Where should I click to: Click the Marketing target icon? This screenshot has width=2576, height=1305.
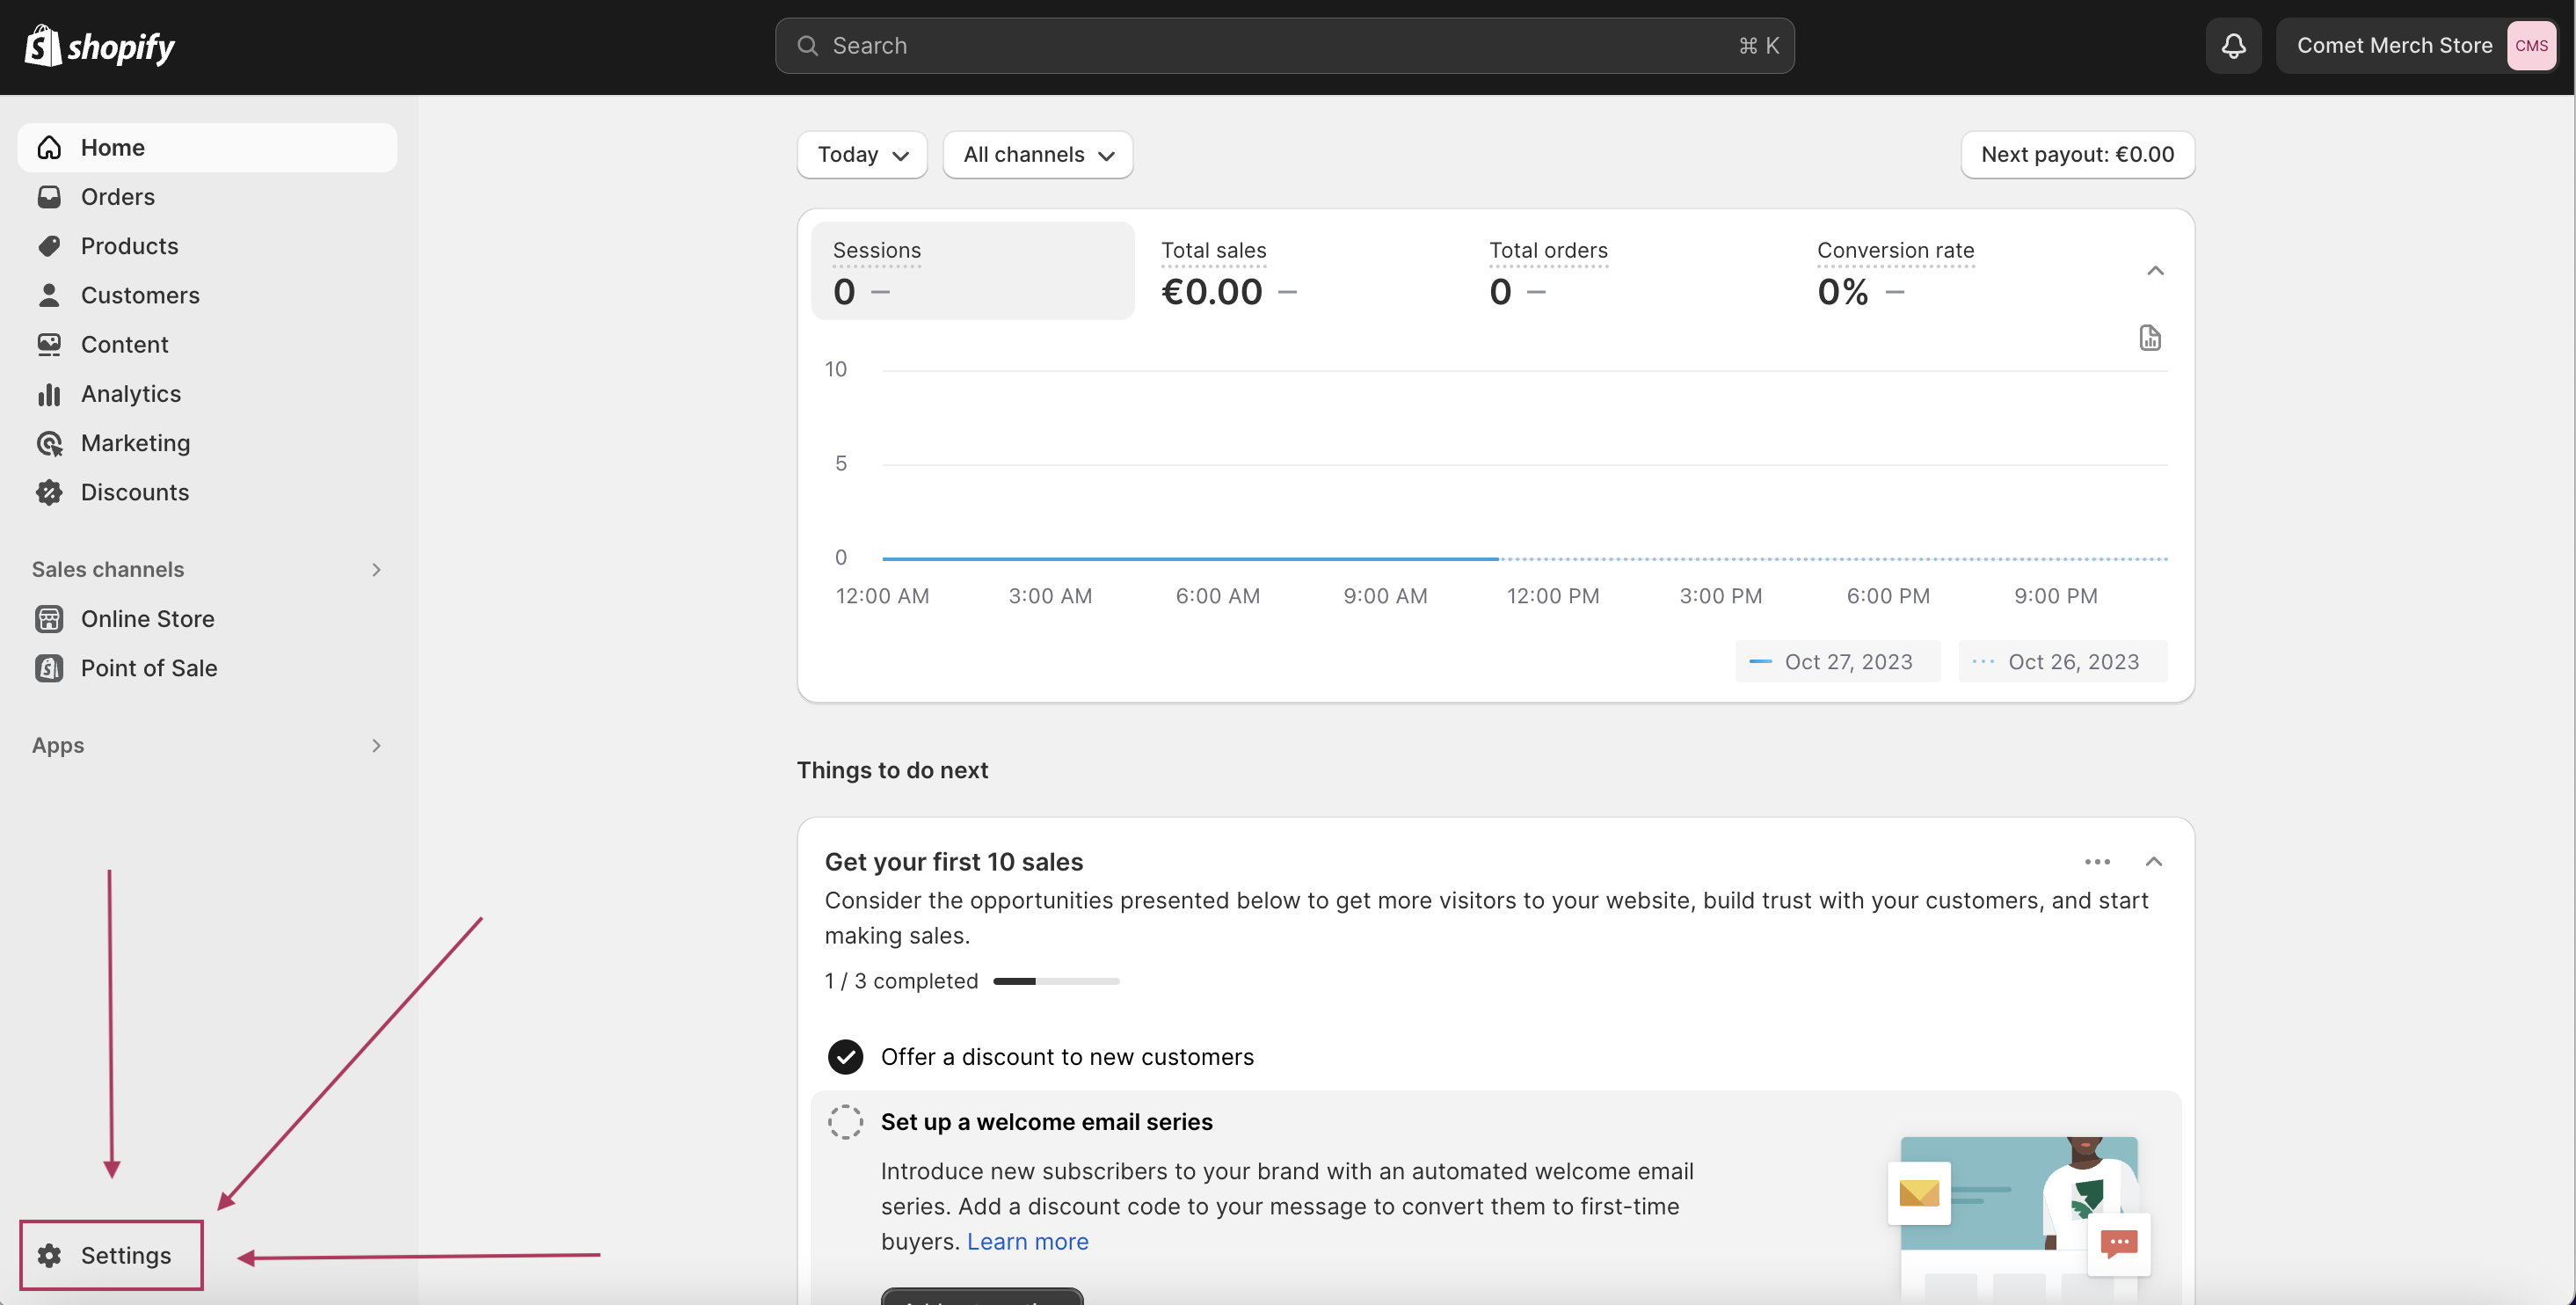click(49, 443)
